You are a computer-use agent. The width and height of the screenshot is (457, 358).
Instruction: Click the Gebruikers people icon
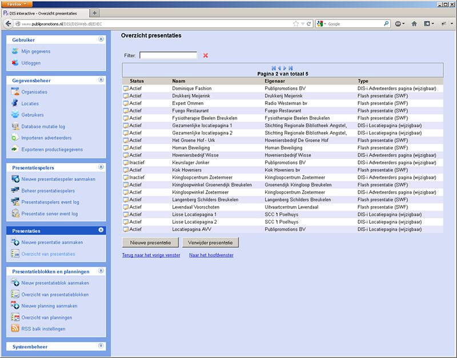pos(15,115)
